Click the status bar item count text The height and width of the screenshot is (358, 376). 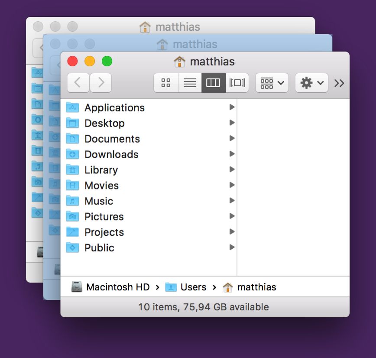pyautogui.click(x=204, y=307)
